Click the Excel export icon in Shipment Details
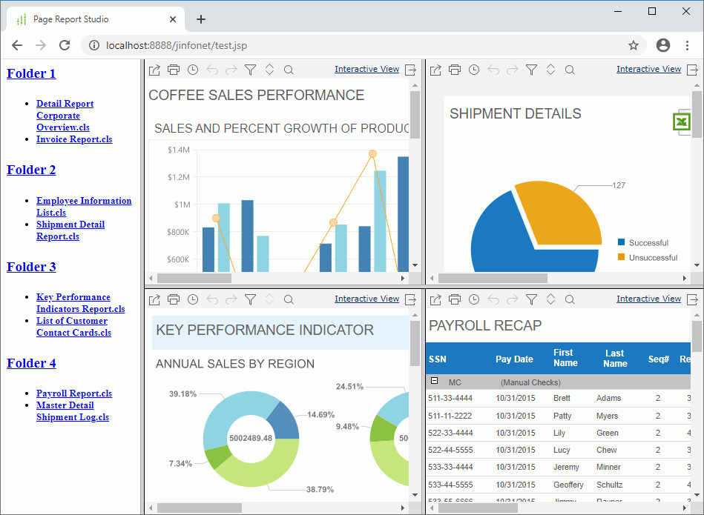The height and width of the screenshot is (515, 704). (681, 122)
